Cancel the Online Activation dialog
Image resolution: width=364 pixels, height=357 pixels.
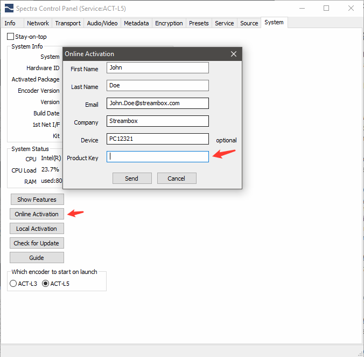point(176,178)
